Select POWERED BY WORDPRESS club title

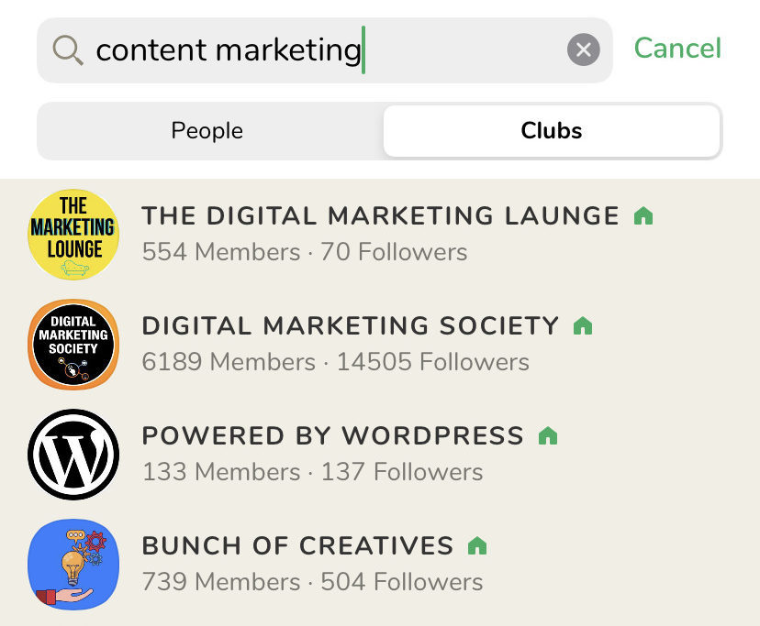pyautogui.click(x=332, y=436)
